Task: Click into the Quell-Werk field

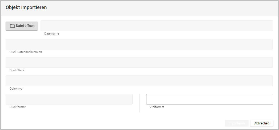Action: pyautogui.click(x=139, y=62)
